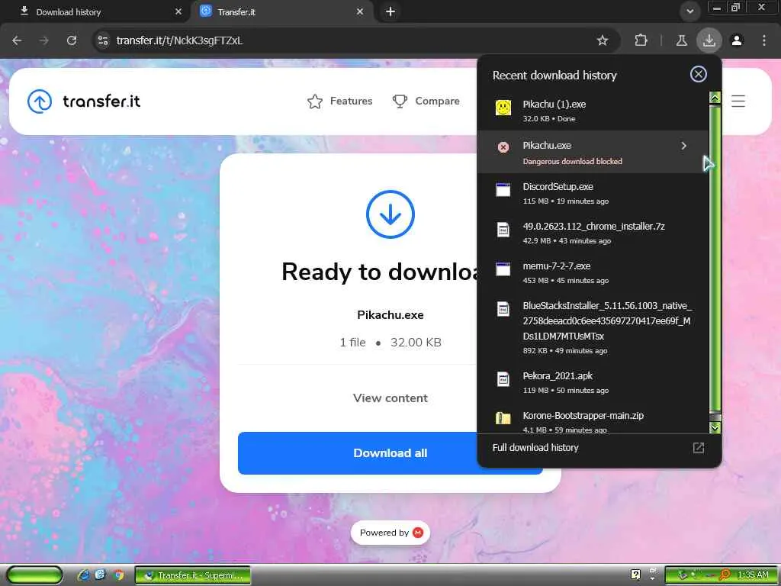This screenshot has width=781, height=586.
Task: Open Pekora_2021.apk download entry
Action: [x=593, y=382]
